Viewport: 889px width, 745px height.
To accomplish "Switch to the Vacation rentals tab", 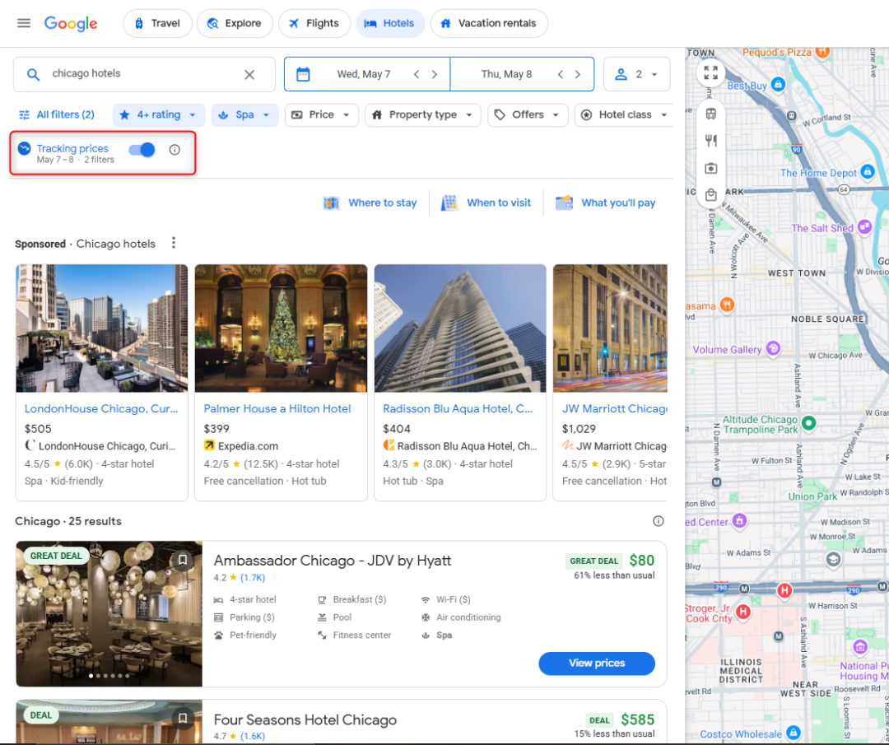I will [x=489, y=23].
